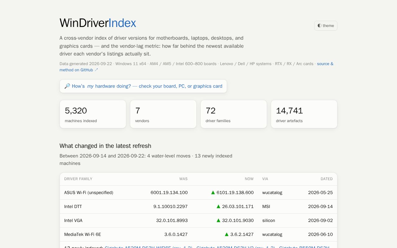Click the DATED column header
Screen dimensions: 397x248
[327, 179]
